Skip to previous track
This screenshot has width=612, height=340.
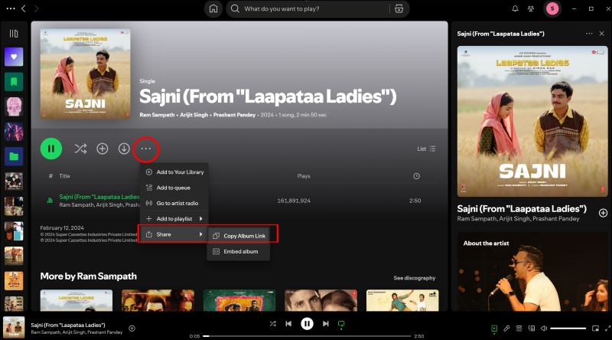[x=288, y=324]
